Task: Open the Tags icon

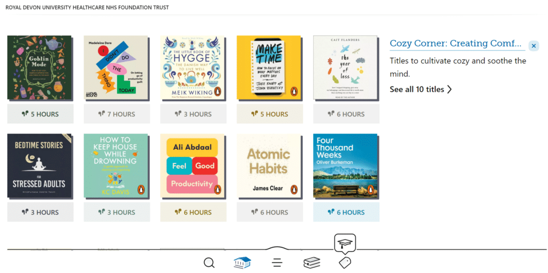Action: (345, 263)
